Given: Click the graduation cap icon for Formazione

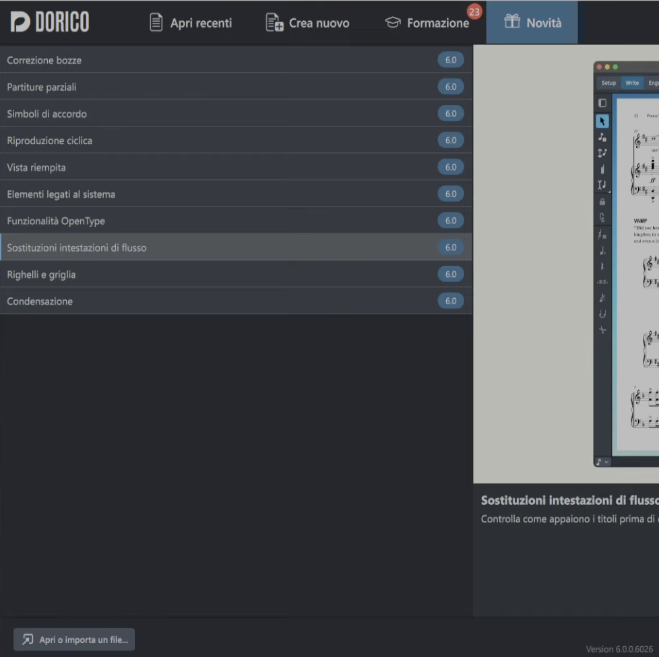Looking at the screenshot, I should [392, 23].
